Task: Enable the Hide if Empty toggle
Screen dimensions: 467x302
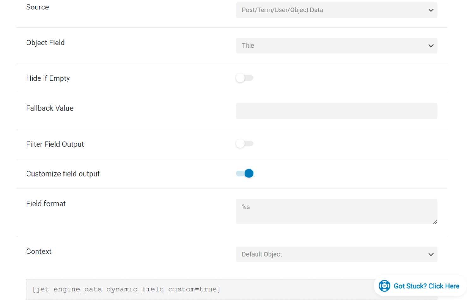Action: click(x=245, y=78)
